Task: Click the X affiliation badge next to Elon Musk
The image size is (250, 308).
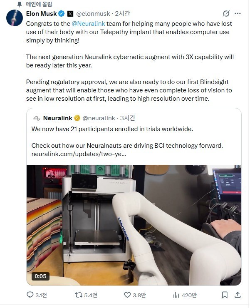Action: pos(70,14)
